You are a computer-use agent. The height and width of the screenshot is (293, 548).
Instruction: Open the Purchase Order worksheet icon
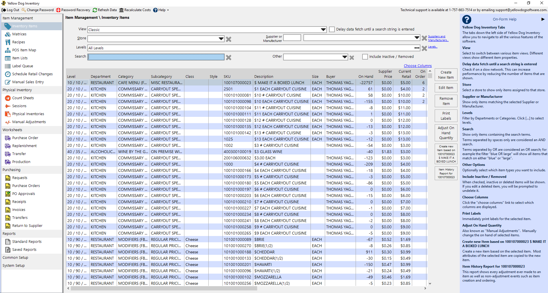[8, 138]
